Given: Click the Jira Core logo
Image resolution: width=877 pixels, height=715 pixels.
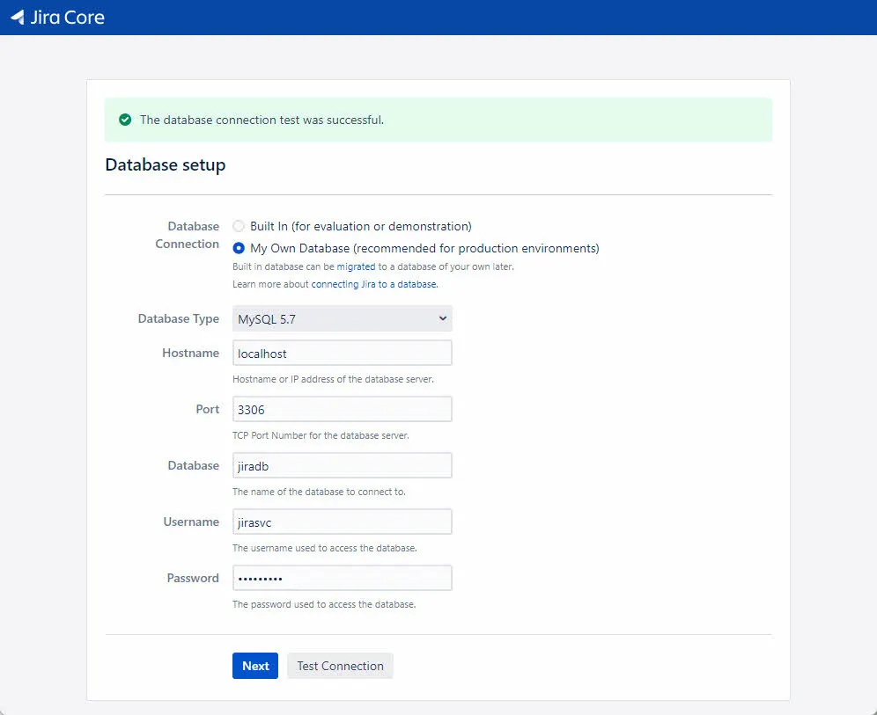Looking at the screenshot, I should pyautogui.click(x=58, y=17).
